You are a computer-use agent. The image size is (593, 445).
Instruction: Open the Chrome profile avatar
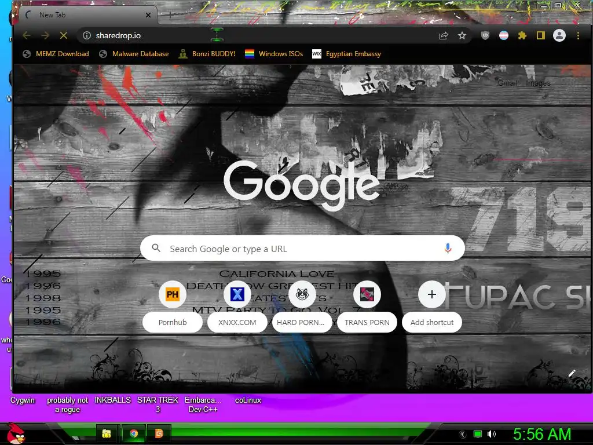[559, 35]
